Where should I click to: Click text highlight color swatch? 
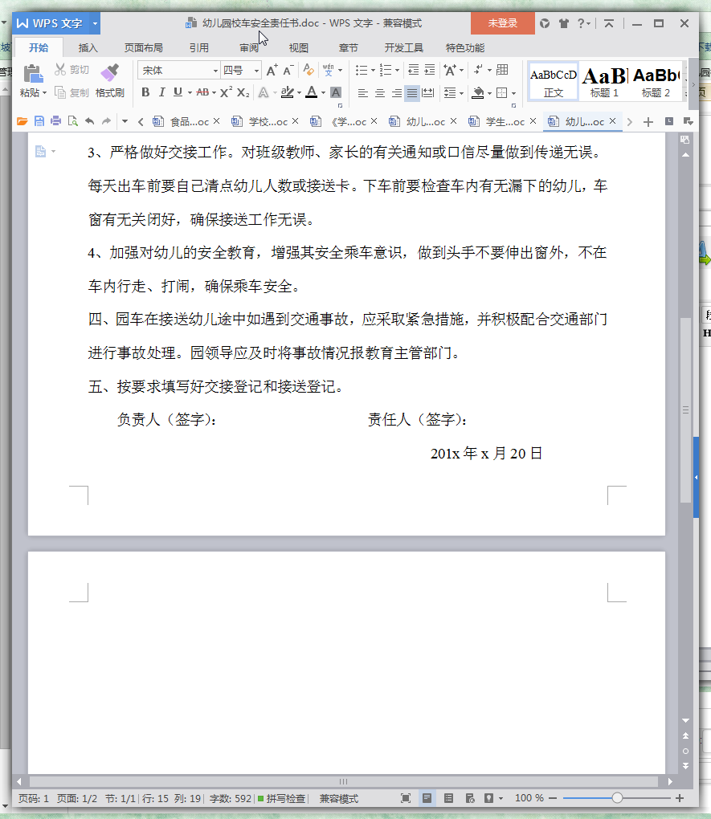tap(287, 92)
